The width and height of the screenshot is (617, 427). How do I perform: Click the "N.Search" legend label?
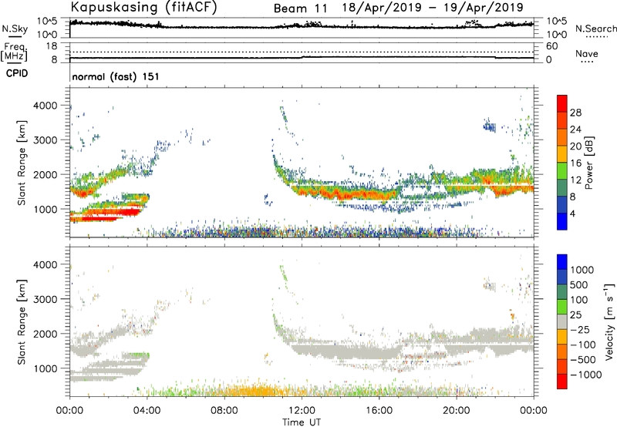[595, 29]
